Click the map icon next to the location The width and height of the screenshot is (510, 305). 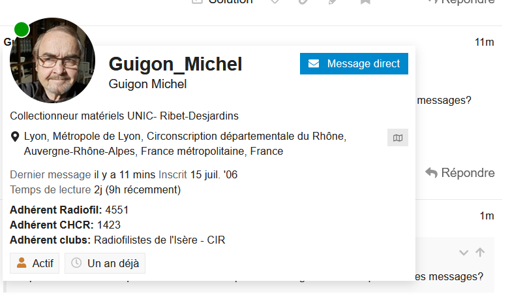397,138
